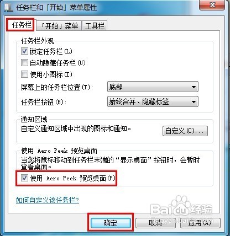
Task: Switch to the 工具栏 tab
Action: click(95, 26)
